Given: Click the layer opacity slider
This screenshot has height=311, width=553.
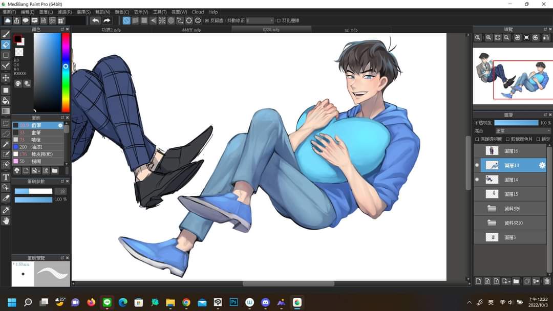Looking at the screenshot, I should pyautogui.click(x=516, y=123).
